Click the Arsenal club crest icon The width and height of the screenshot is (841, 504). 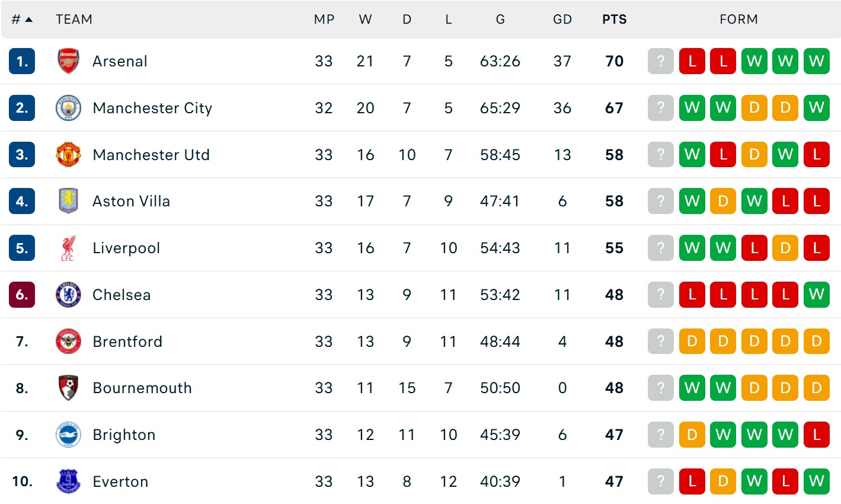tap(68, 61)
